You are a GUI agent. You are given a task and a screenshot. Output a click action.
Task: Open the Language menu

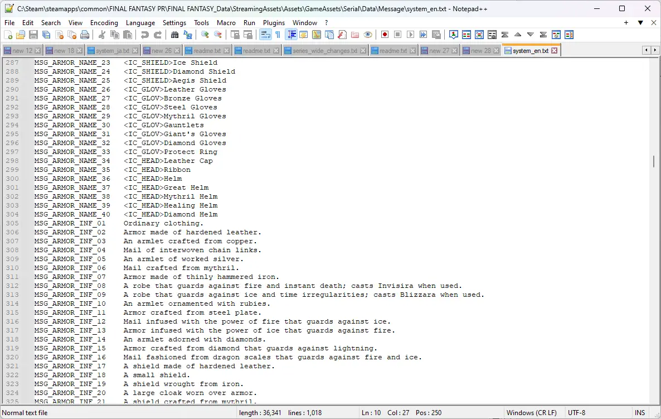[140, 23]
